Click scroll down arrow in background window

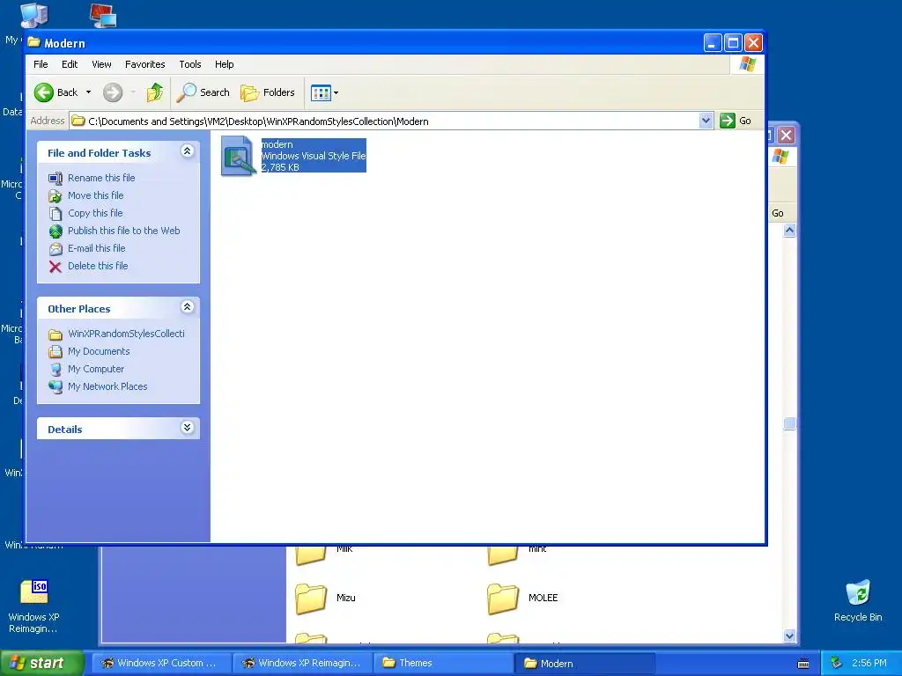(789, 636)
